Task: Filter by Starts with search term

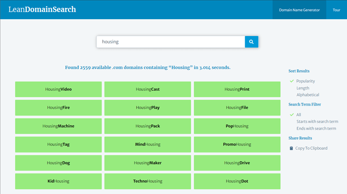Action: click(317, 121)
